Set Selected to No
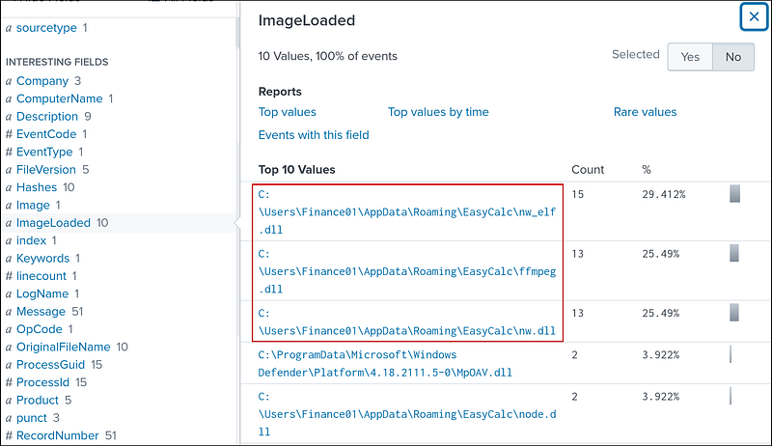The height and width of the screenshot is (446, 772). [733, 57]
